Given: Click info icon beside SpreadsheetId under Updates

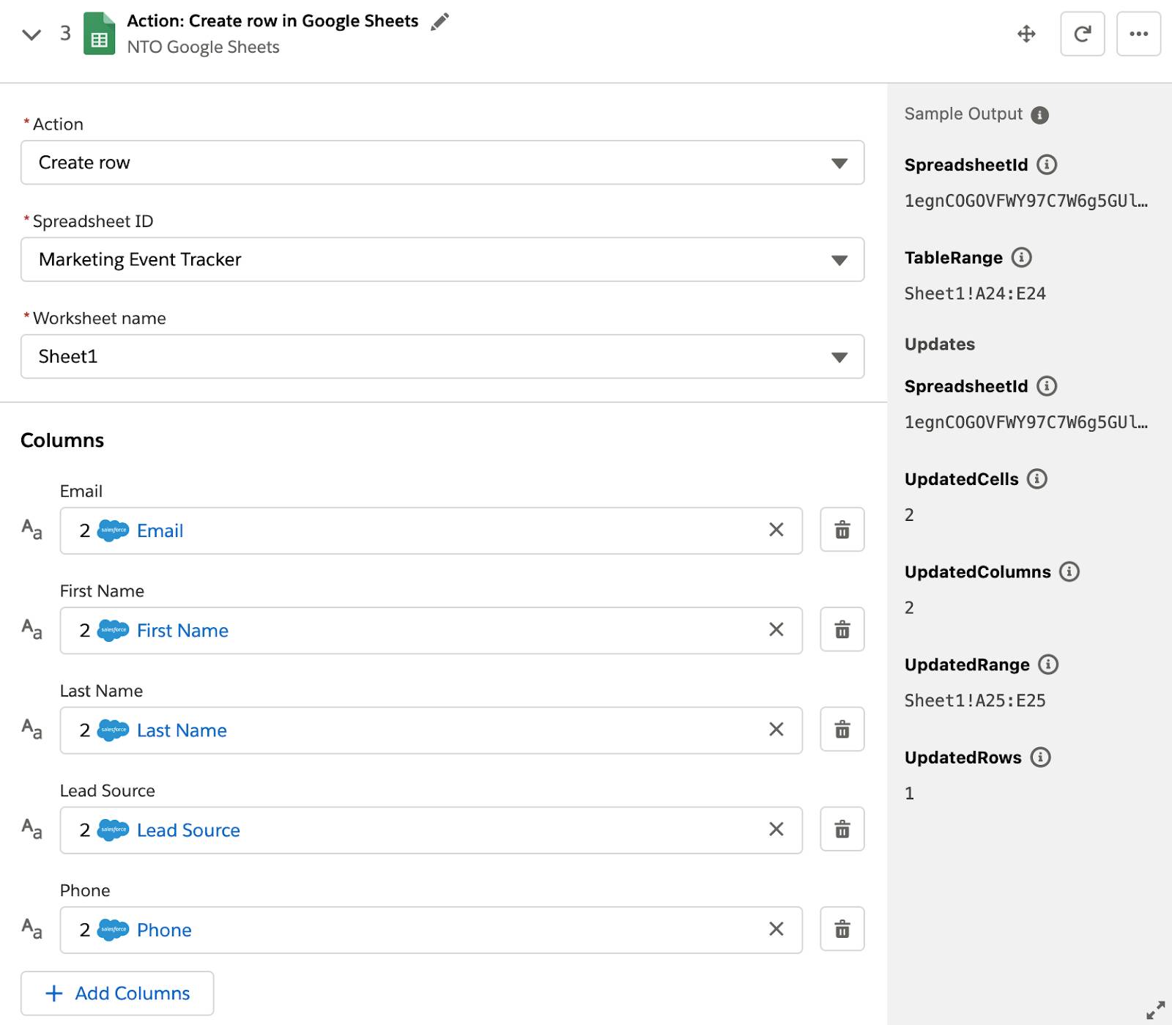Looking at the screenshot, I should [x=1047, y=385].
